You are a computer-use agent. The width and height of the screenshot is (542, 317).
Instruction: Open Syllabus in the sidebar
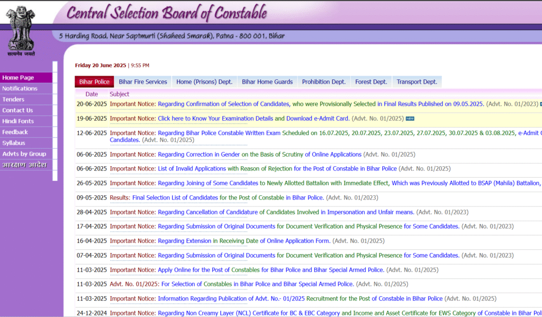(x=26, y=143)
